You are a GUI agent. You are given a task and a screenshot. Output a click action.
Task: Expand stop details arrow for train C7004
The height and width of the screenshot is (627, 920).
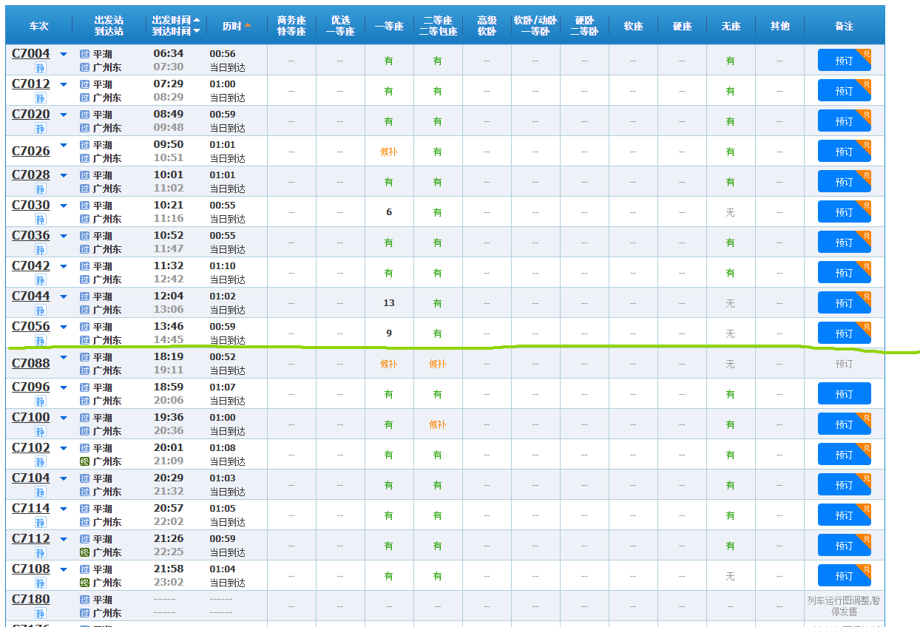click(x=64, y=54)
